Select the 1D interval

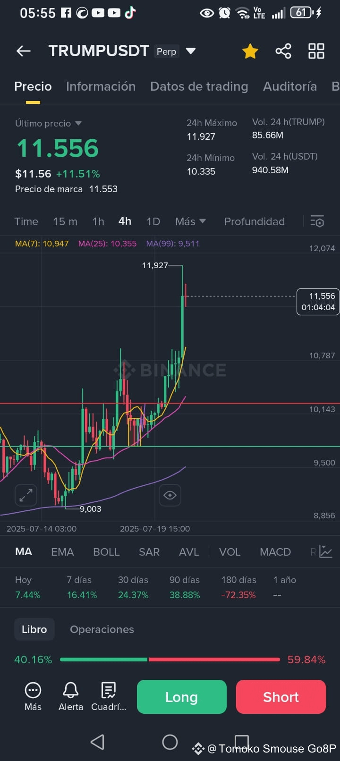[153, 221]
